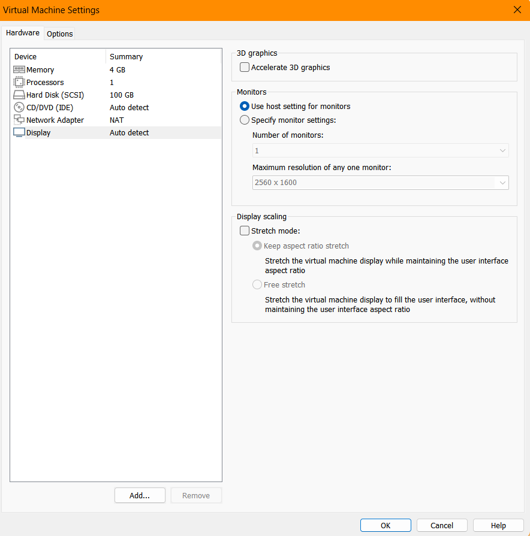This screenshot has width=530, height=536.
Task: Confirm settings with OK button
Action: (386, 525)
